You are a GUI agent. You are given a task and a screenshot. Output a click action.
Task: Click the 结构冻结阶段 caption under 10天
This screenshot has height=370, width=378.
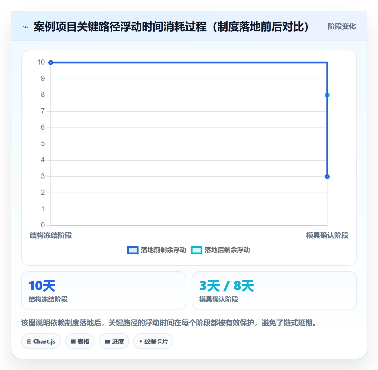click(x=48, y=299)
